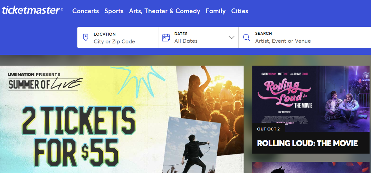Viewport: 371px width, 173px height.
Task: Click the Rolling Loud: The Movie title
Action: click(307, 143)
